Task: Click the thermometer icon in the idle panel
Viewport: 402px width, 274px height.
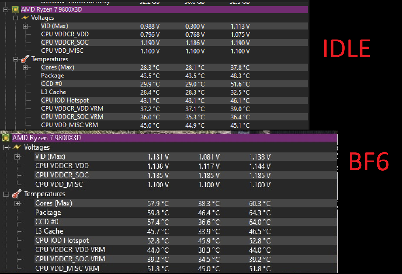Action: tap(25, 59)
